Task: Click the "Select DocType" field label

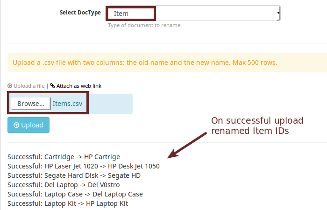Action: click(x=80, y=13)
